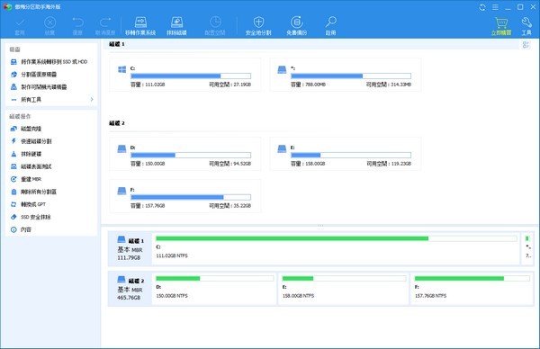Screen dimensions: 540x349
Task: Choose Rebuild MBR (重建 MBR) option
Action: pyautogui.click(x=26, y=179)
